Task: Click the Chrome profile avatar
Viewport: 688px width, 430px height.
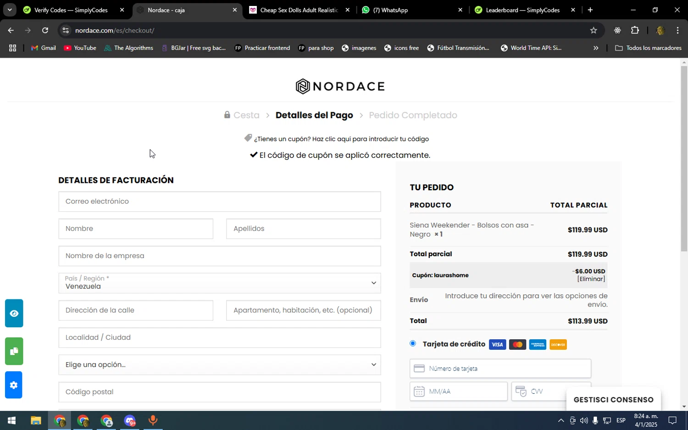Action: [660, 30]
